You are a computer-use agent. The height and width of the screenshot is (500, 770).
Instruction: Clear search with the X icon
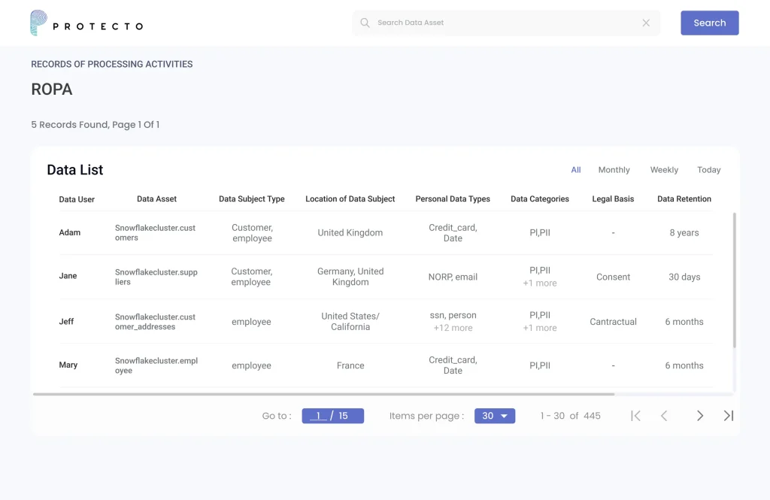tap(646, 23)
